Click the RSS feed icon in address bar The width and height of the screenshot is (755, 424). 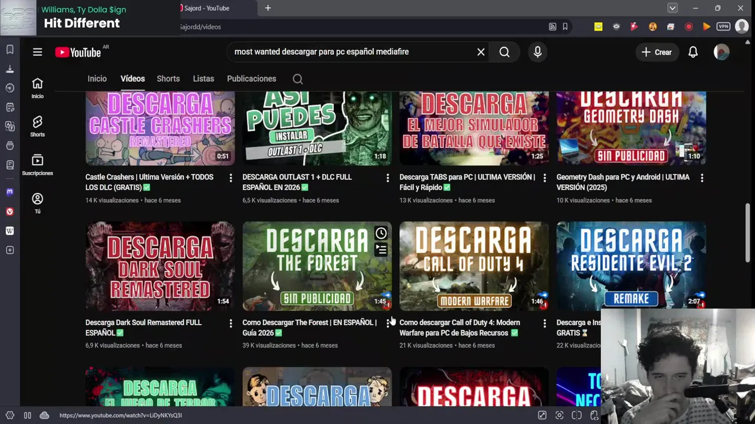[552, 26]
